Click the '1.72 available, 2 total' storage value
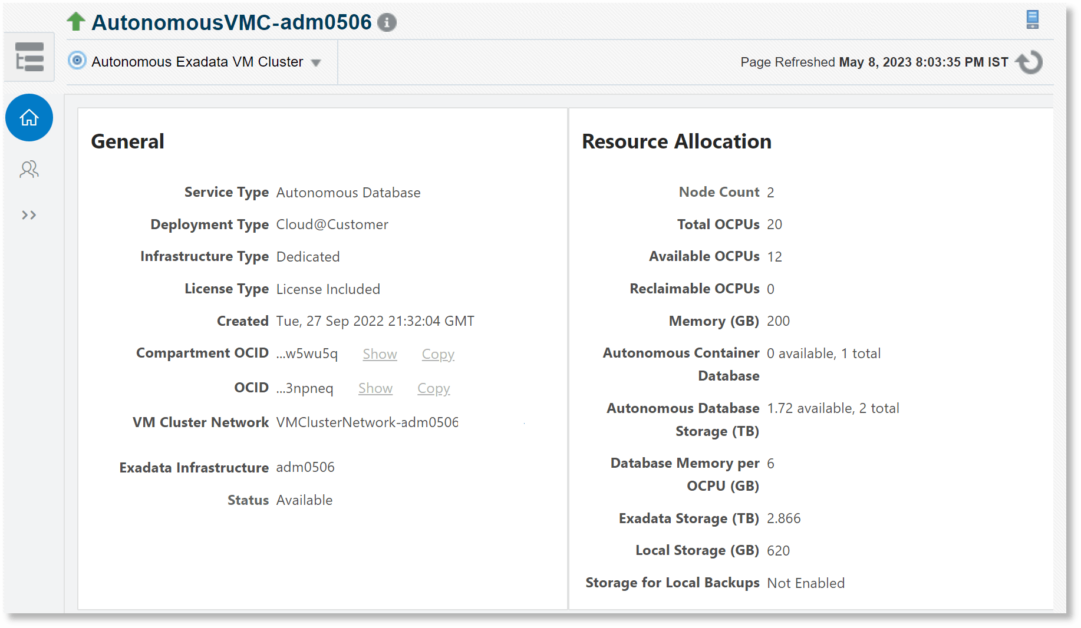 [833, 408]
